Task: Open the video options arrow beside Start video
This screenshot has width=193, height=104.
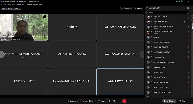Action: [x=94, y=101]
